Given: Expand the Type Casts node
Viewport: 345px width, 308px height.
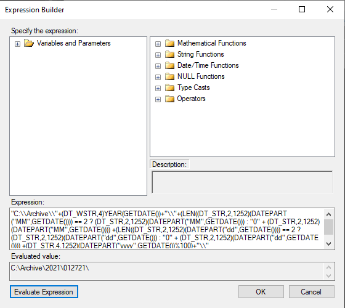Looking at the screenshot, I should pos(158,88).
